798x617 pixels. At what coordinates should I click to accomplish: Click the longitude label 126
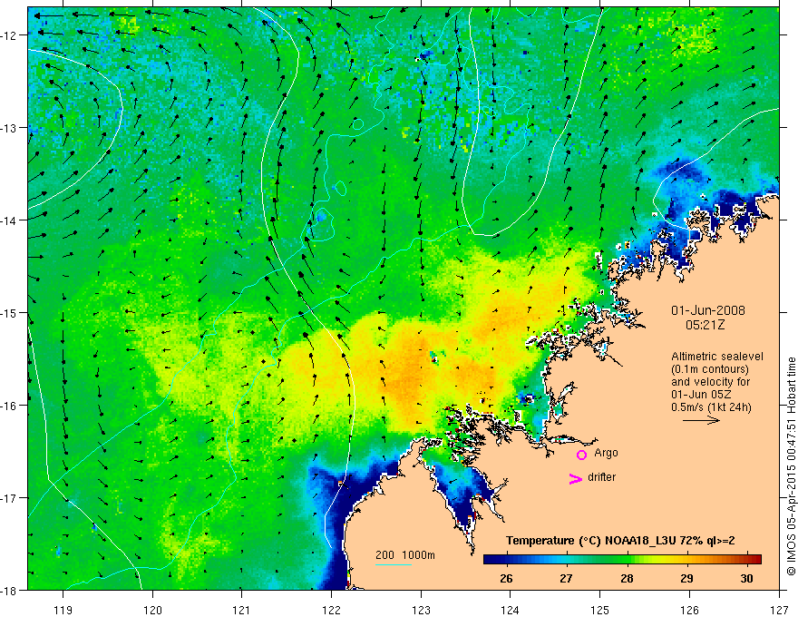[689, 610]
